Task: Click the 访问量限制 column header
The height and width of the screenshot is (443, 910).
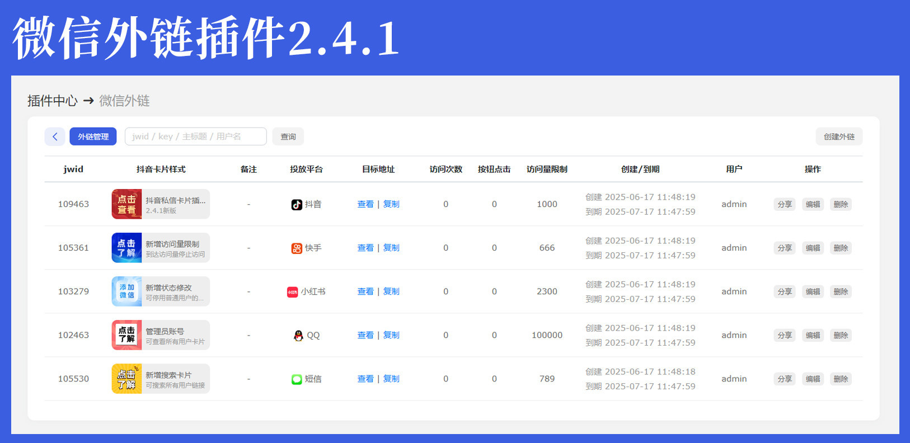Action: 547,169
